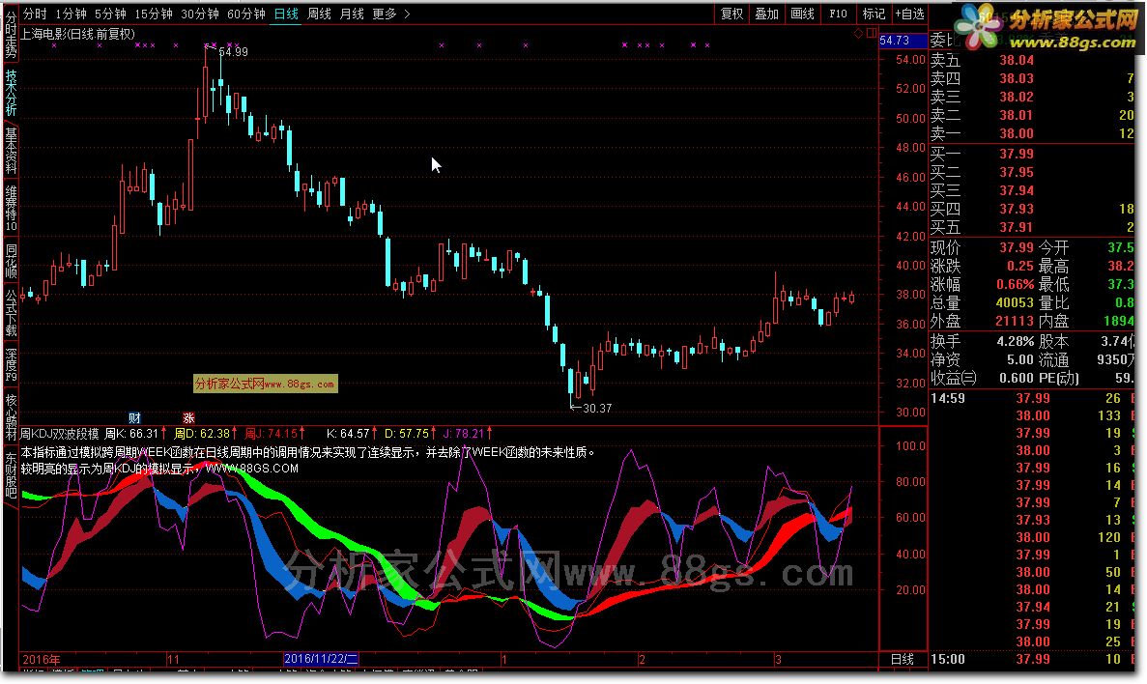Click the blue 财 marker icon

point(134,417)
